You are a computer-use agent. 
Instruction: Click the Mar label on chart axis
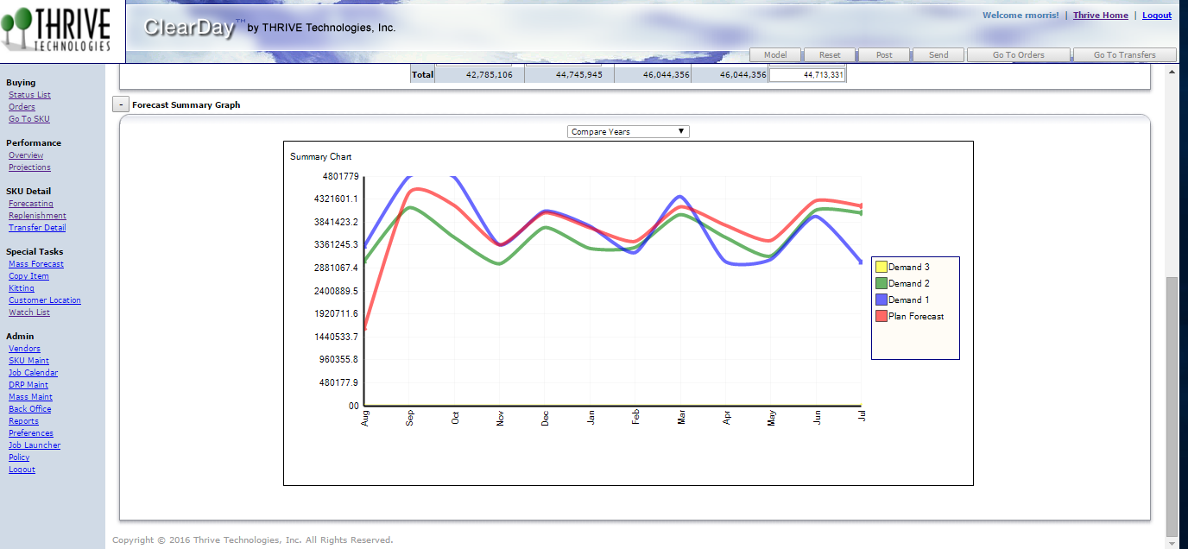[682, 418]
